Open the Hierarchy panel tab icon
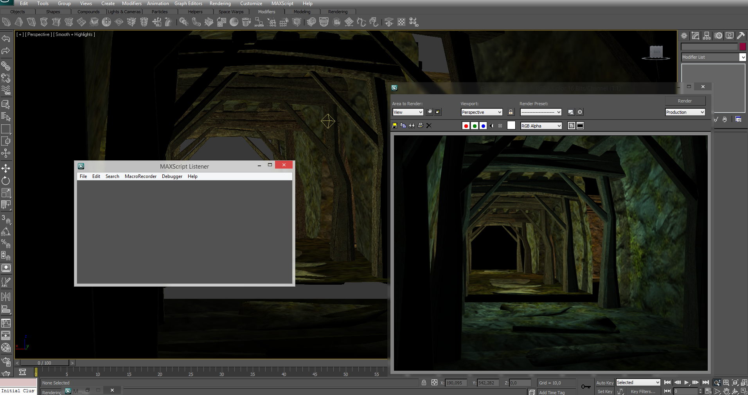This screenshot has width=748, height=395. tap(707, 36)
